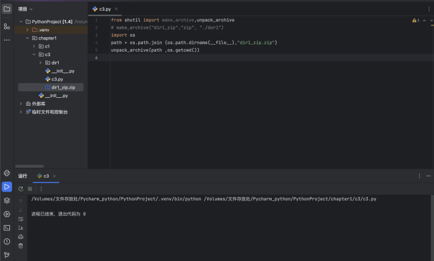Go to previous highlighted problem up arrow
The height and width of the screenshot is (261, 434).
tap(424, 21)
